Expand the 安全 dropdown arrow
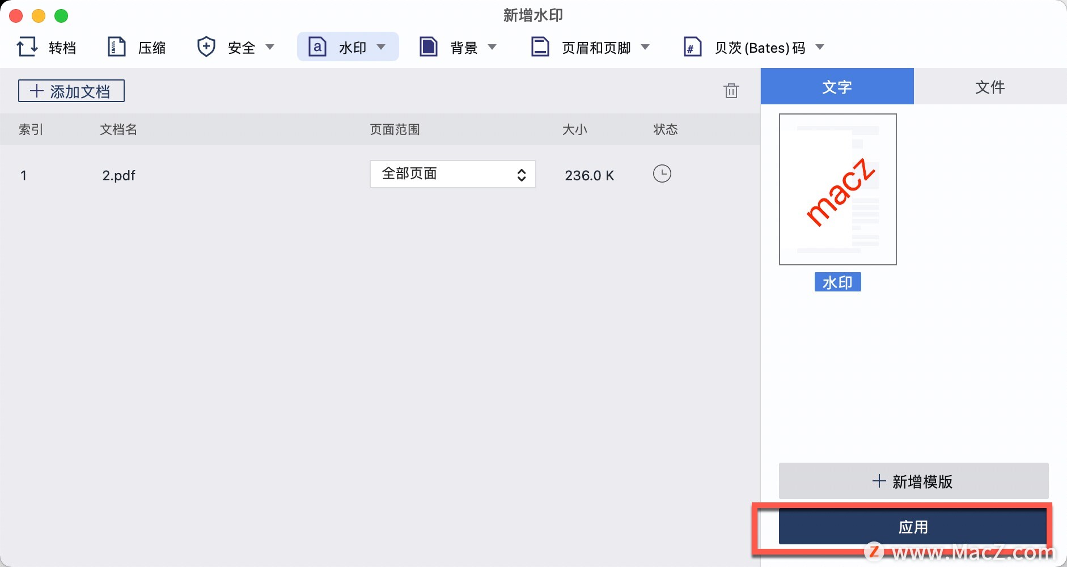Screen dimensions: 1067x567 pyautogui.click(x=270, y=47)
